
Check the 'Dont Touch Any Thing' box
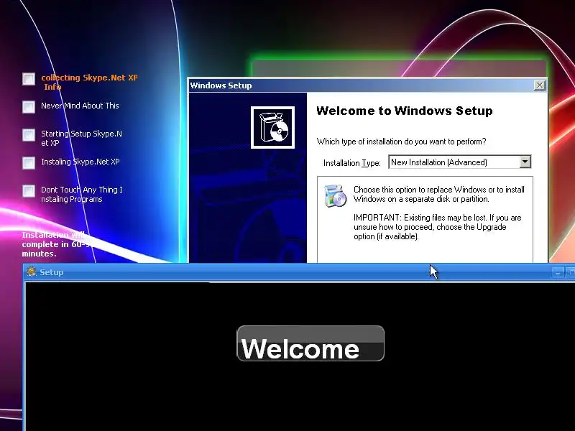[29, 190]
